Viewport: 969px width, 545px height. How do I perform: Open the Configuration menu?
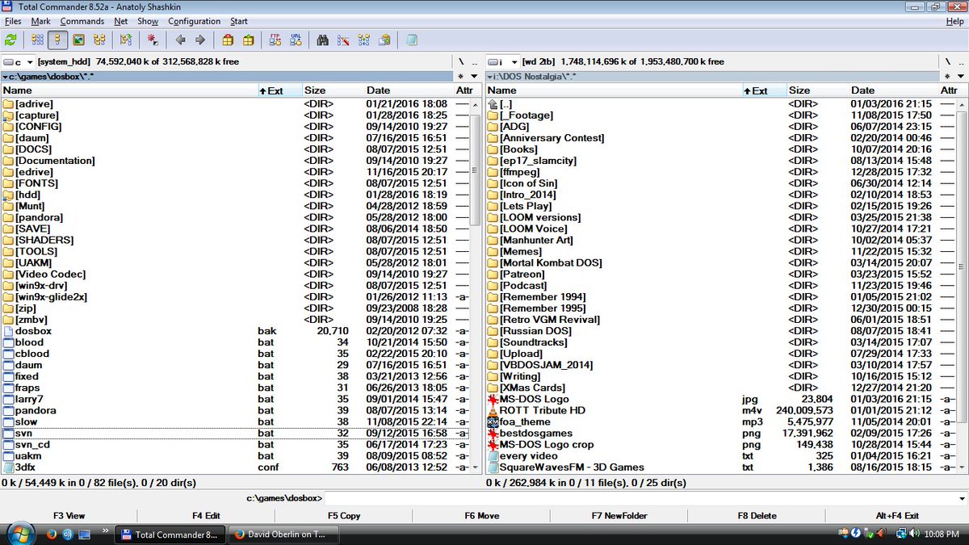[x=194, y=21]
